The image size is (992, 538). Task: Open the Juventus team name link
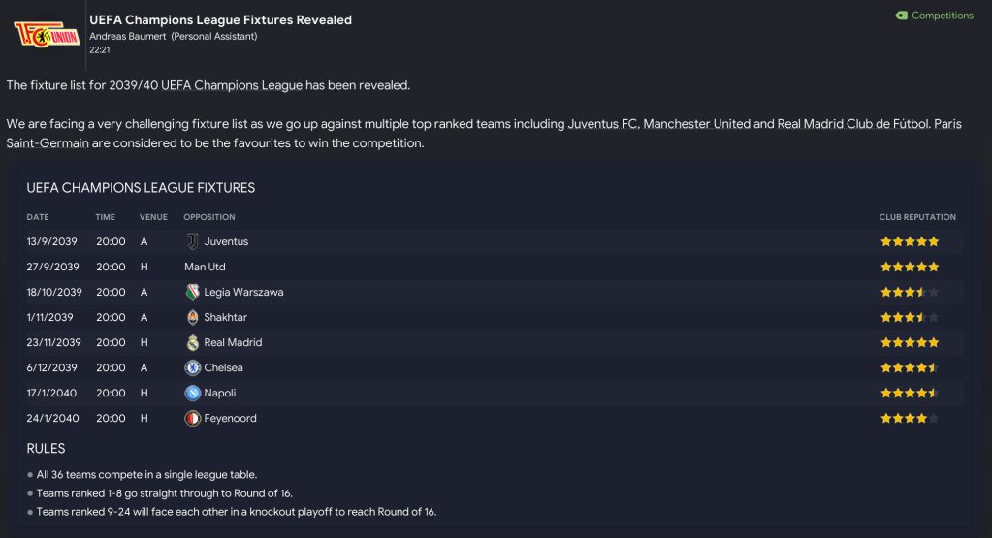pyautogui.click(x=226, y=241)
